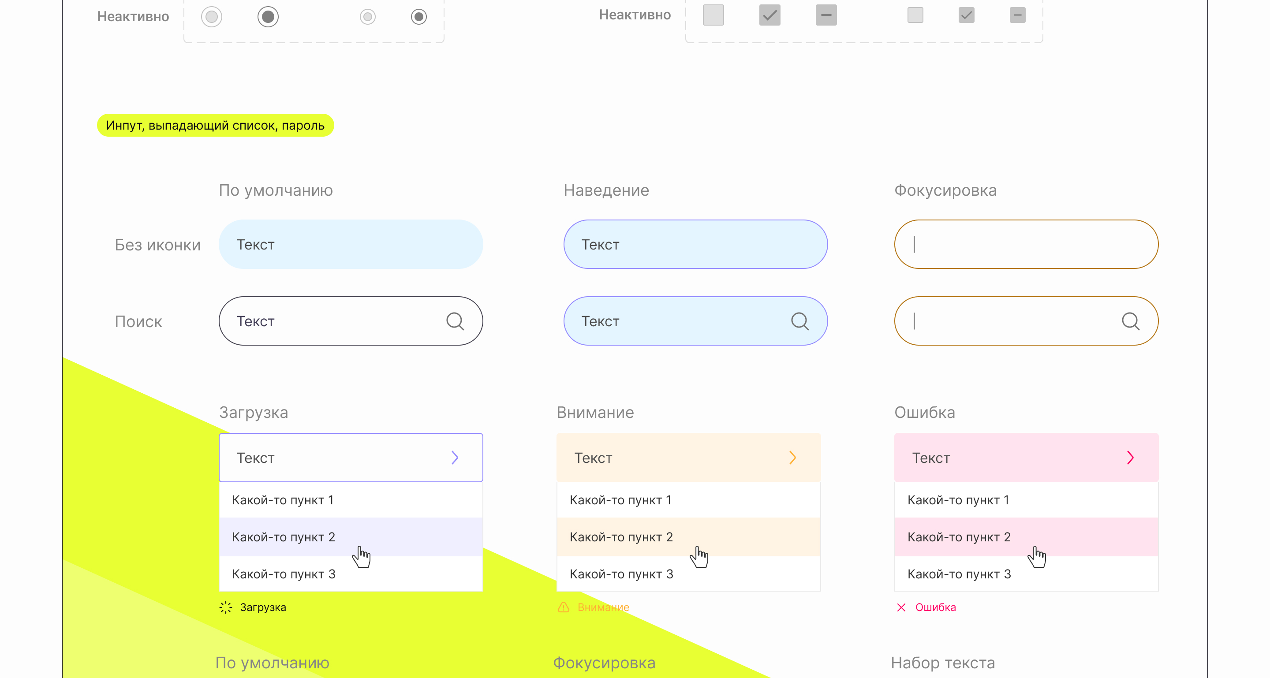Choose Какой-то пункт 3 in Ошибка list

coord(959,574)
